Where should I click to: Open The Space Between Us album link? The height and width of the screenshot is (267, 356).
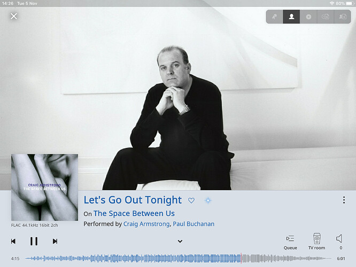click(134, 213)
